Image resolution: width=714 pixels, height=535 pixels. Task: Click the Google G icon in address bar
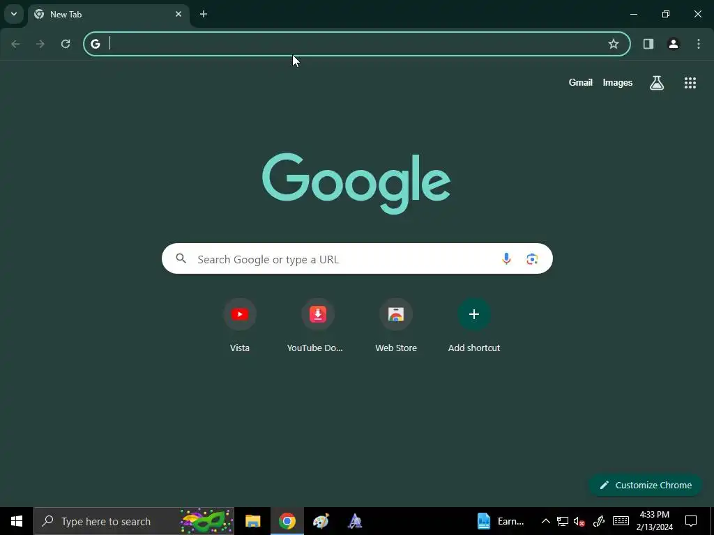[95, 44]
